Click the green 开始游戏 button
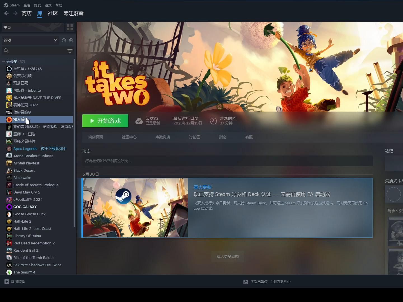Viewport: 403px width, 302px height. tap(105, 121)
